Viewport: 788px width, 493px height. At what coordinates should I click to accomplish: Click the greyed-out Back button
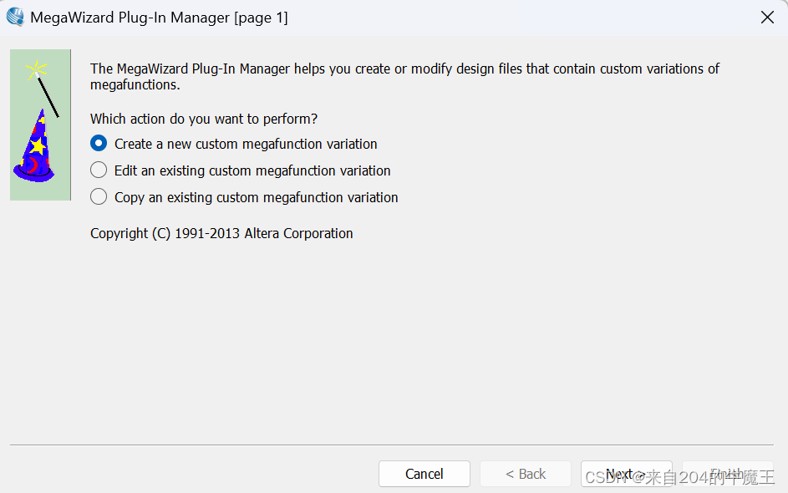pos(525,474)
